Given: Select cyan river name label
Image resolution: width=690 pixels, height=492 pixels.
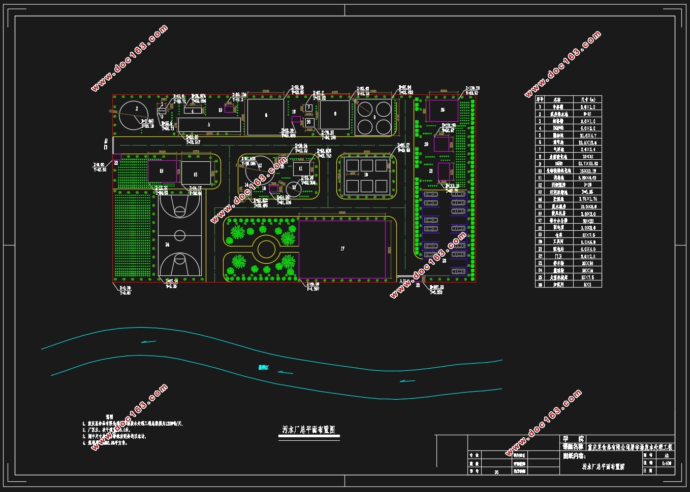Looking at the screenshot, I should pyautogui.click(x=263, y=367).
